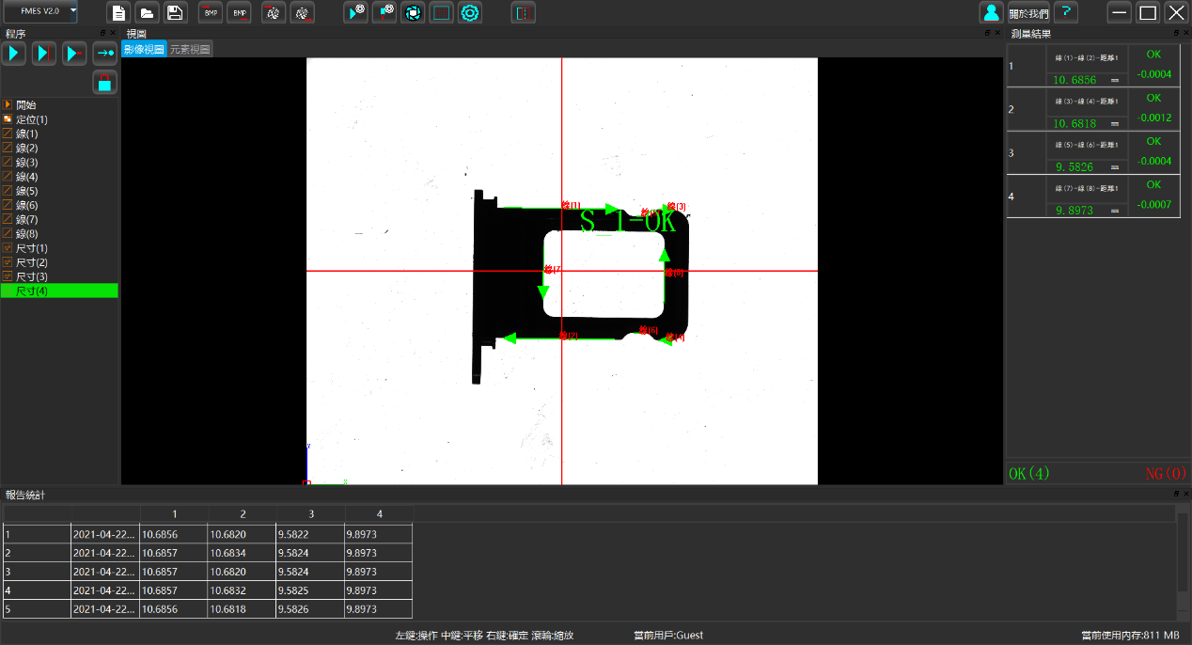Open help with the question mark icon
Screen dimensions: 1192x645
(x=1065, y=13)
